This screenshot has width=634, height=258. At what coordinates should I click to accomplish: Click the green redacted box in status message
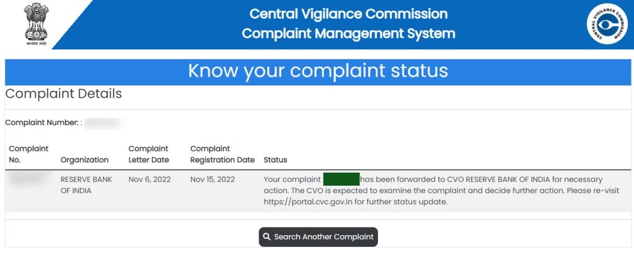click(341, 179)
